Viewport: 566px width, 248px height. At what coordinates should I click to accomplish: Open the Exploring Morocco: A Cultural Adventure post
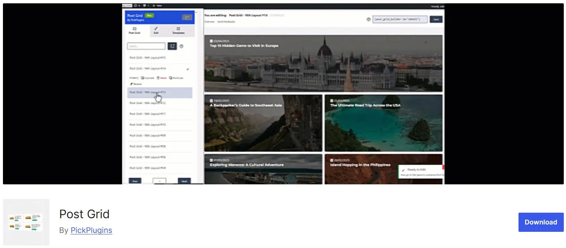(x=247, y=165)
